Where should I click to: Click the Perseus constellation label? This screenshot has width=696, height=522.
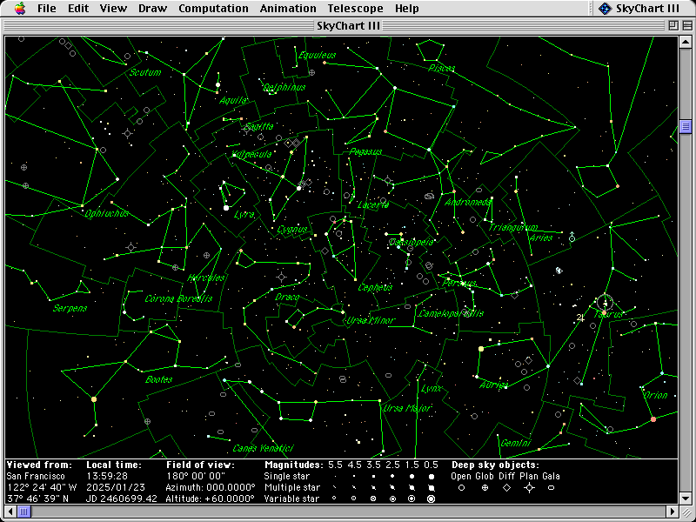(x=459, y=283)
